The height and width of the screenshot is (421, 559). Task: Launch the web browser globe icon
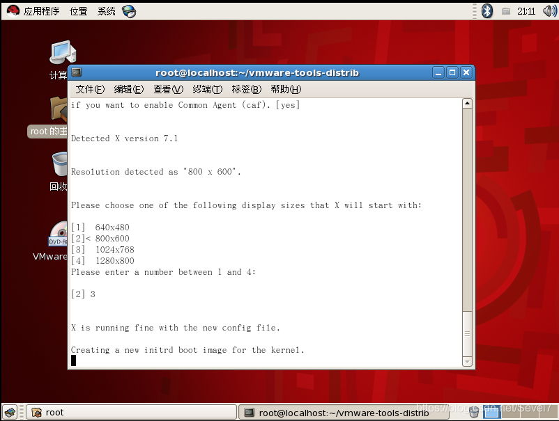[x=129, y=11]
